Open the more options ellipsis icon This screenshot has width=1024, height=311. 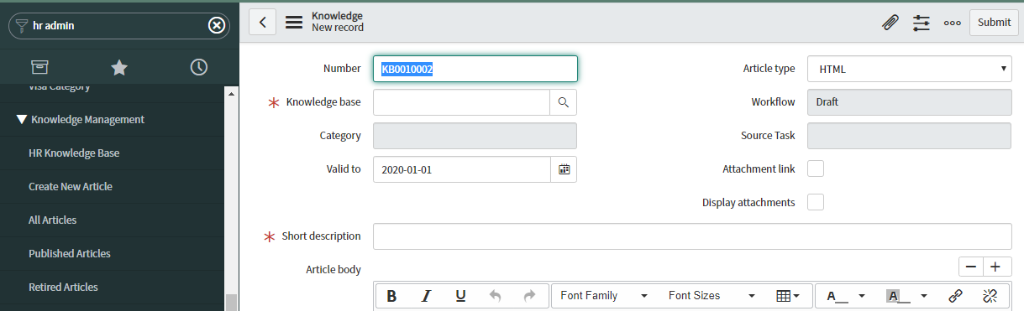point(953,23)
